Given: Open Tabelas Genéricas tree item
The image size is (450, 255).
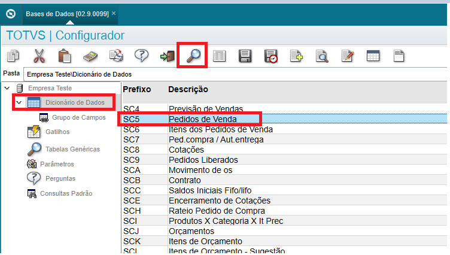Looking at the screenshot, I should 72,149.
